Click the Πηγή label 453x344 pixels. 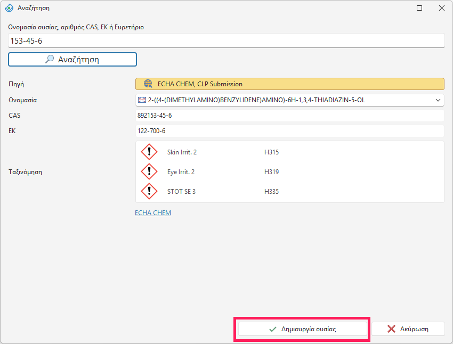(17, 84)
